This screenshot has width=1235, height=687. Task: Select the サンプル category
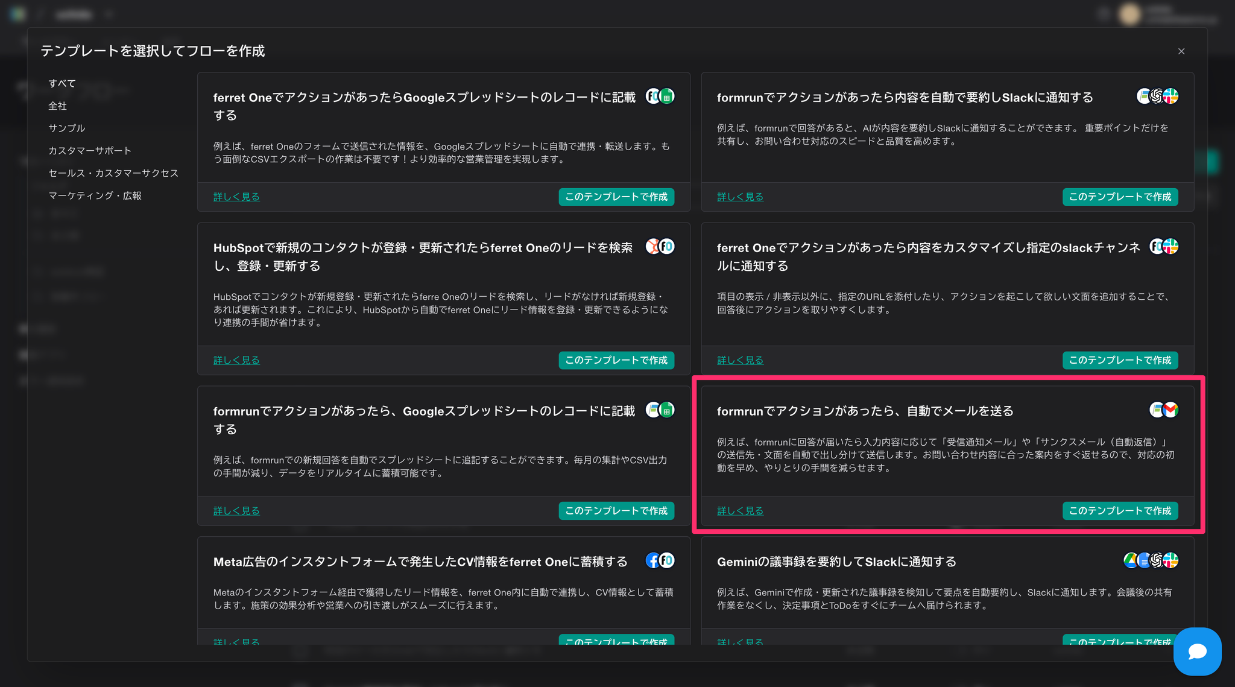tap(67, 128)
